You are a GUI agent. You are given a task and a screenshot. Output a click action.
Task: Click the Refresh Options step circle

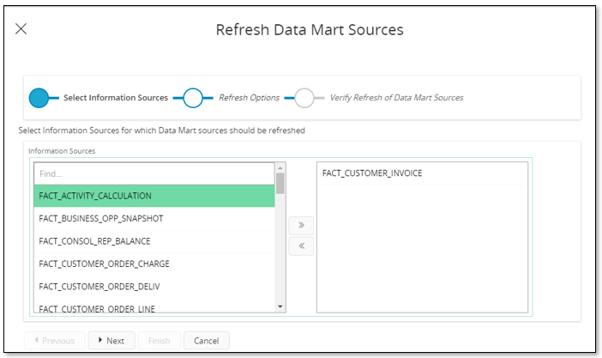coord(193,98)
